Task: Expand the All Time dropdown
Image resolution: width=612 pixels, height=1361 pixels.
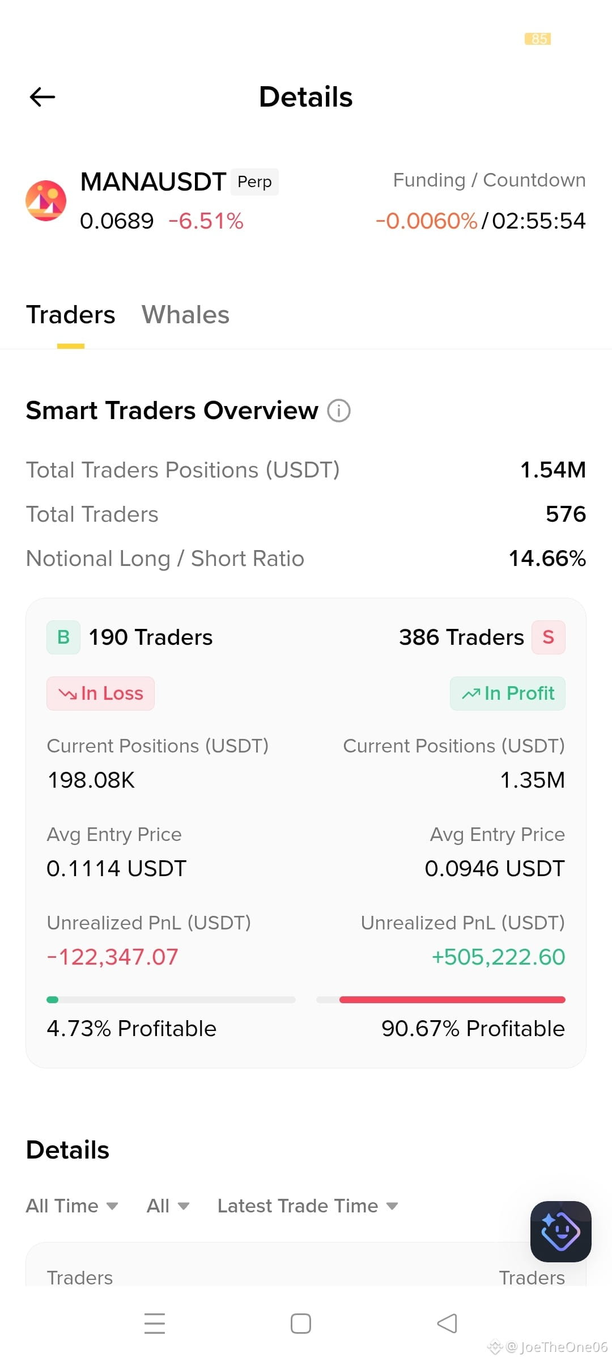Action: click(72, 1206)
